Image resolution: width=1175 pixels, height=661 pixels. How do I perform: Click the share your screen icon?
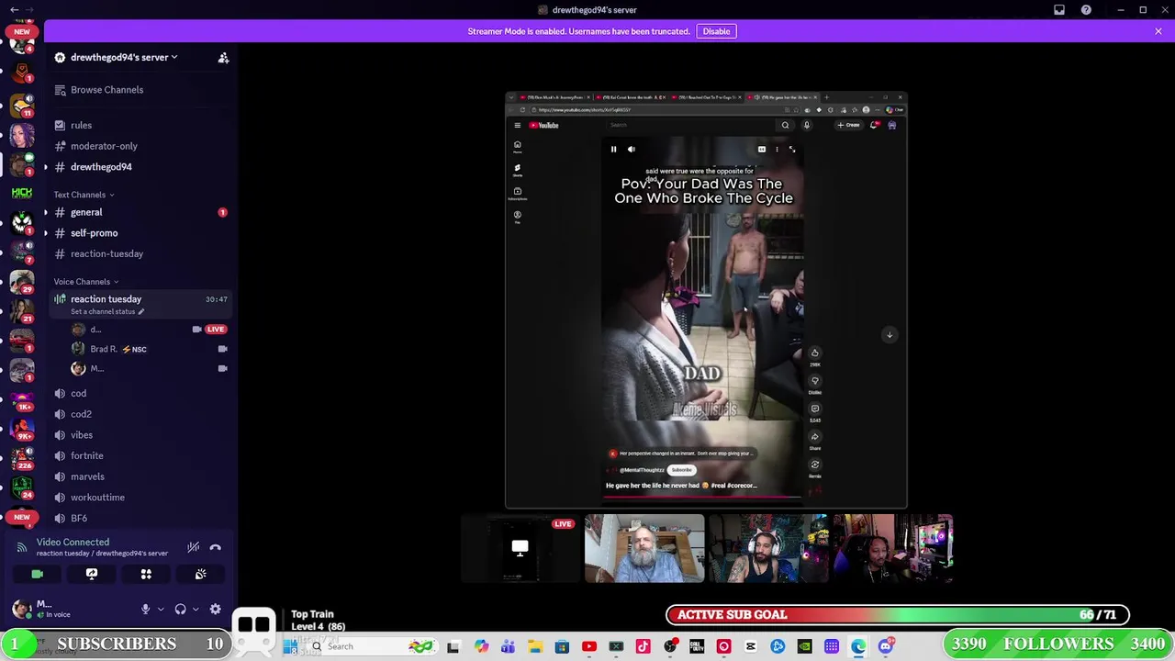point(92,574)
